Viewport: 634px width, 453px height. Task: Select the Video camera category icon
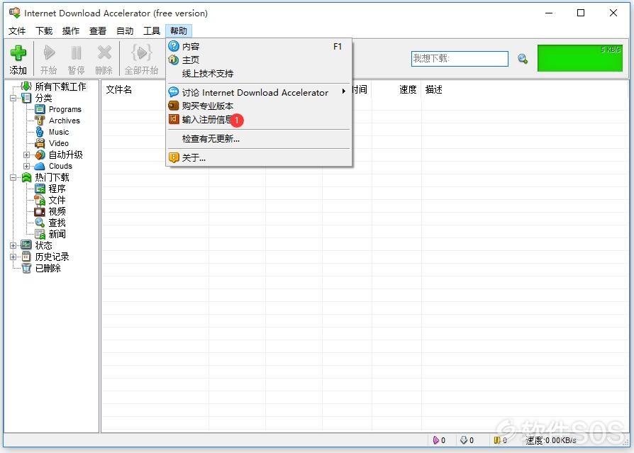point(40,143)
